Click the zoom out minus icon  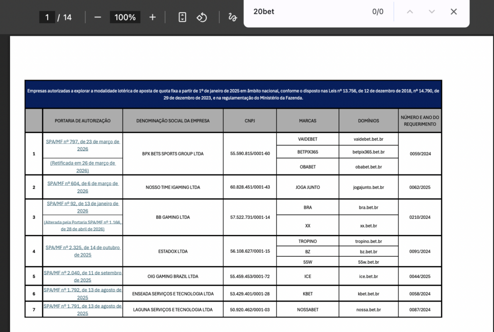pos(97,17)
